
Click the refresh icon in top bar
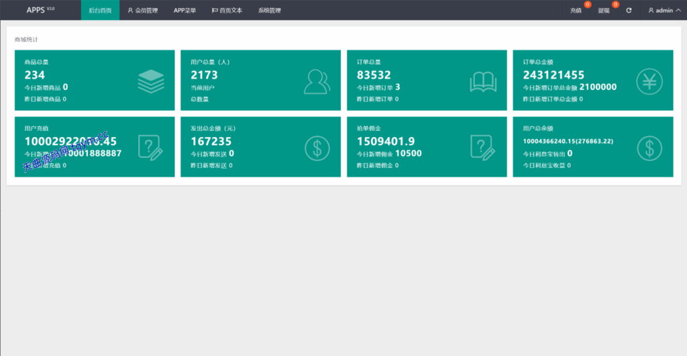click(x=629, y=11)
